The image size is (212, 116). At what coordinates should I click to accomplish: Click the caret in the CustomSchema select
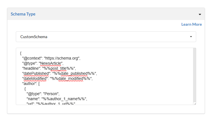[x=191, y=37]
